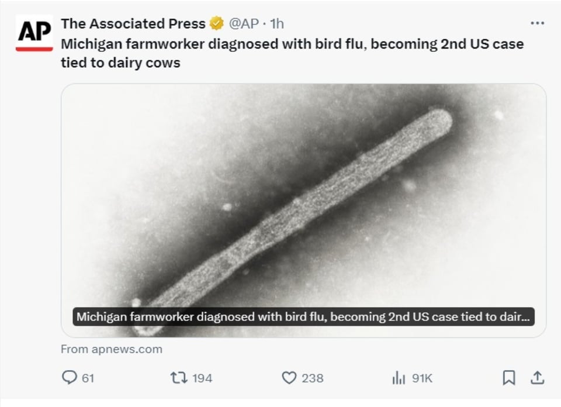Screen dimensions: 561x407
Task: Click the tweet text about Michigan farmworker
Action: coord(292,53)
